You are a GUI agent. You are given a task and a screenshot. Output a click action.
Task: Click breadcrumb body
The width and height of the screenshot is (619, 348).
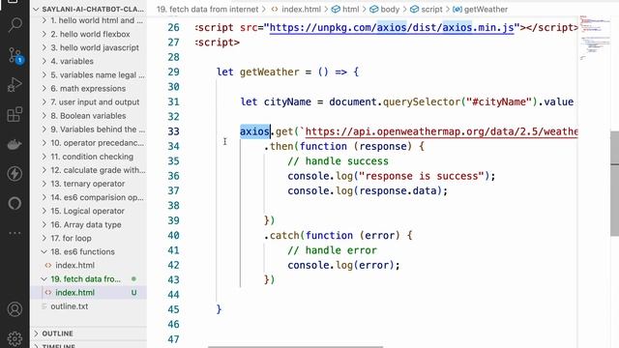click(x=390, y=9)
